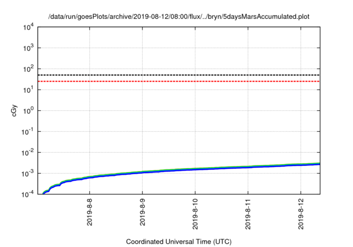Click the Coordinated Universal Time (UTC) label

179,241
